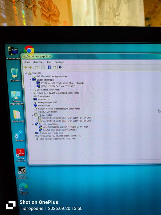Open the Действие menu
This screenshot has height=215, width=161.
click(38, 62)
